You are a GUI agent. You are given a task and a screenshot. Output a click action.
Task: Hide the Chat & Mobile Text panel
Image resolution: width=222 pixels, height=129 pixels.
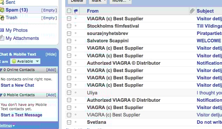click(51, 54)
